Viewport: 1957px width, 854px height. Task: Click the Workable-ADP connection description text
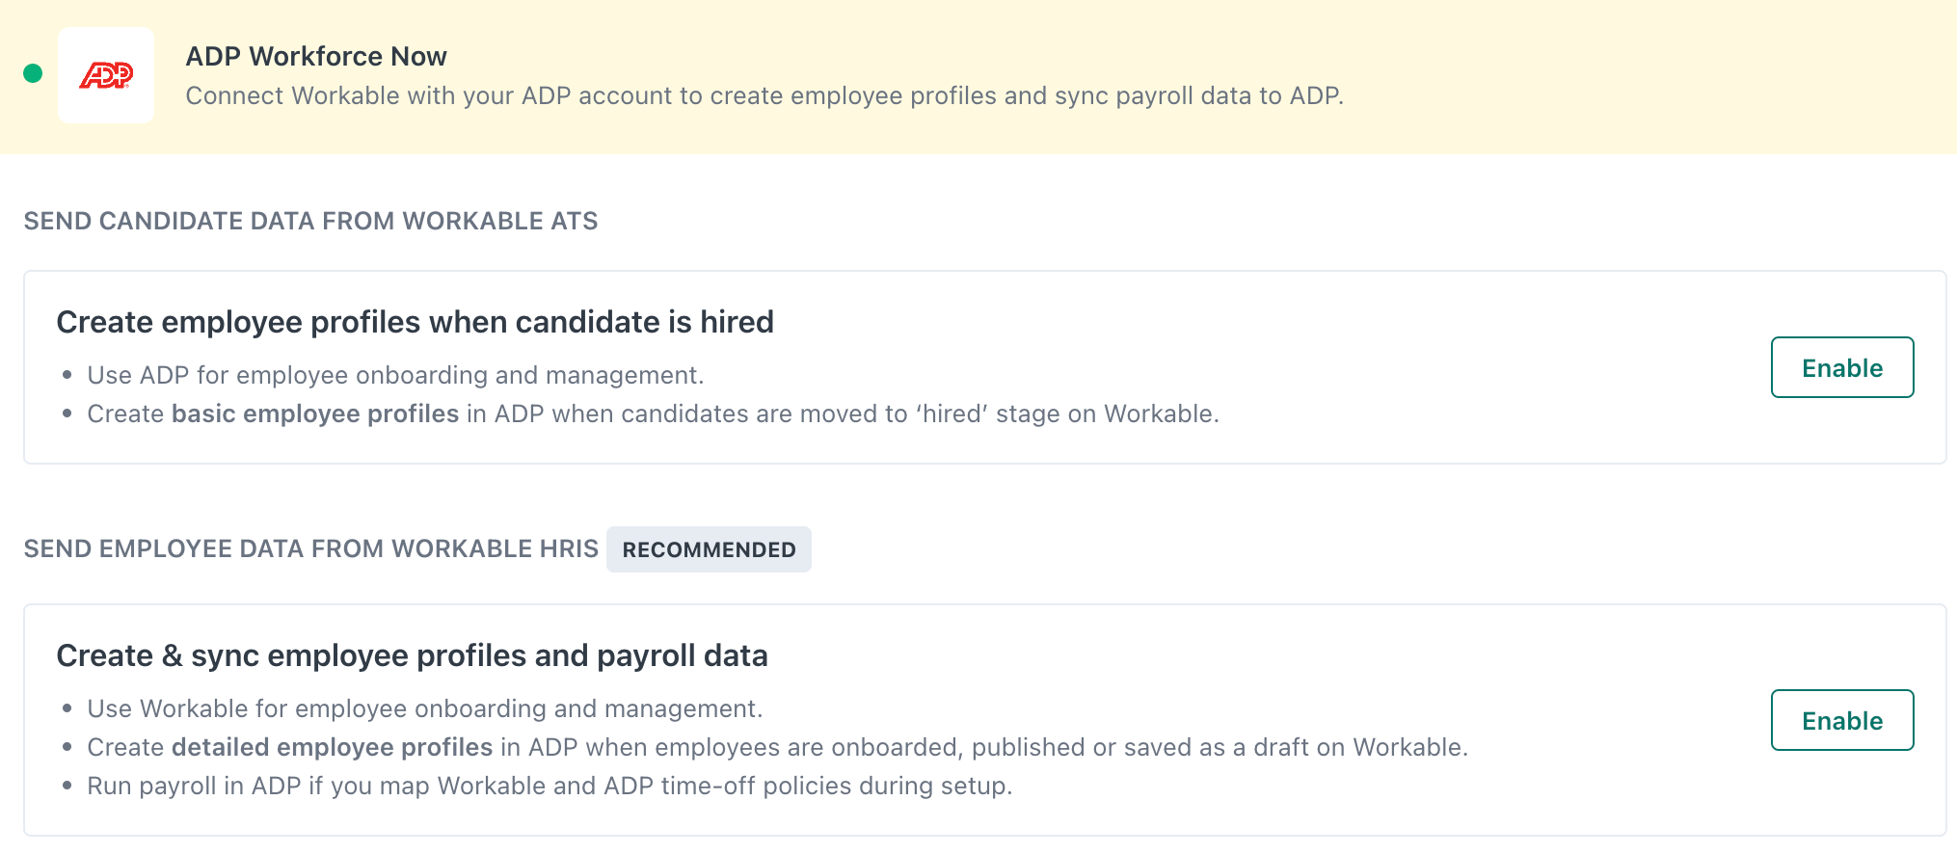pos(764,95)
